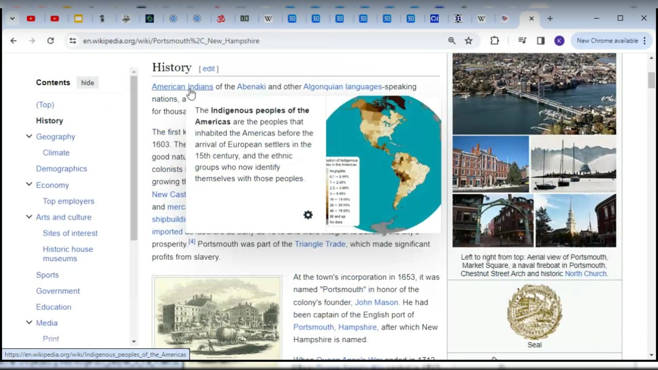Close the active Wikipedia tab
The image size is (658, 370).
[x=531, y=18]
